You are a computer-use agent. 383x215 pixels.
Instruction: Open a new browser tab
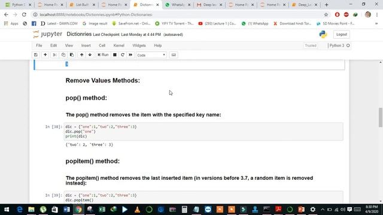coord(326,5)
